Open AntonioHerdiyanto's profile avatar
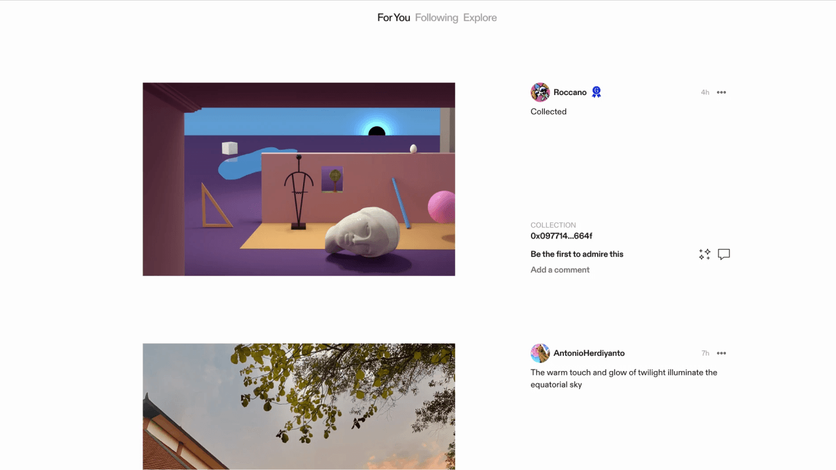 540,353
